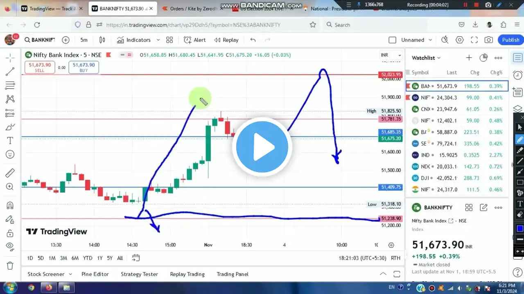This screenshot has height=294, width=524.
Task: Open the Indicators dialog
Action: tap(134, 40)
